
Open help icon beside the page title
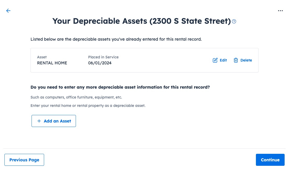(234, 21)
